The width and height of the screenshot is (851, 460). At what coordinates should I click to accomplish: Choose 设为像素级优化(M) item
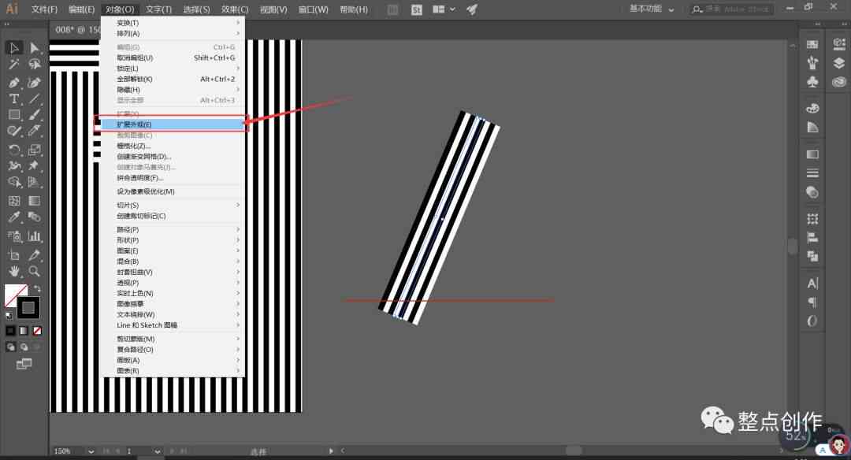[x=173, y=191]
